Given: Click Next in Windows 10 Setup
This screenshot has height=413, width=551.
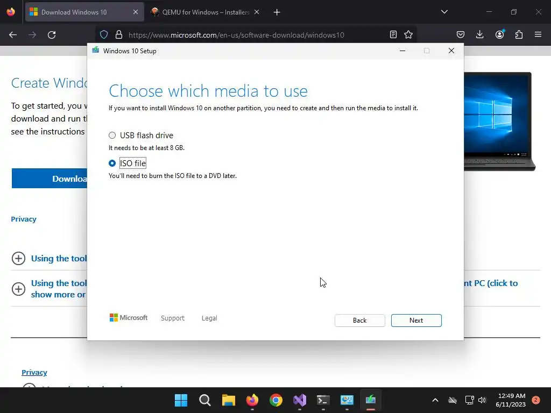Looking at the screenshot, I should click(416, 321).
